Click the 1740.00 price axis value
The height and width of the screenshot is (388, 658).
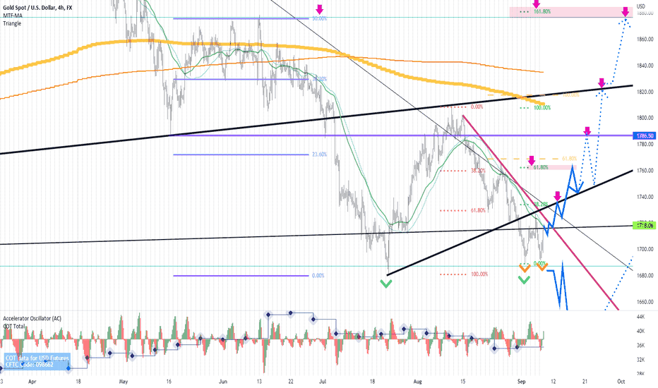point(645,197)
